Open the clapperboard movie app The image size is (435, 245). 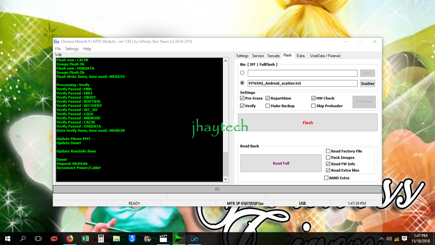[x=163, y=239]
